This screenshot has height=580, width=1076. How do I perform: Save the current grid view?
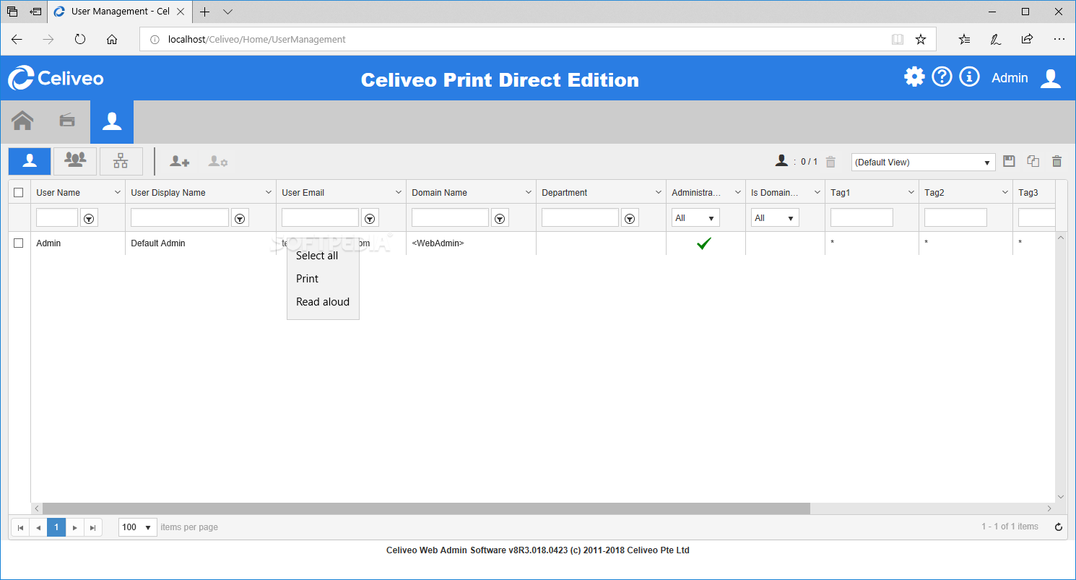[1010, 162]
